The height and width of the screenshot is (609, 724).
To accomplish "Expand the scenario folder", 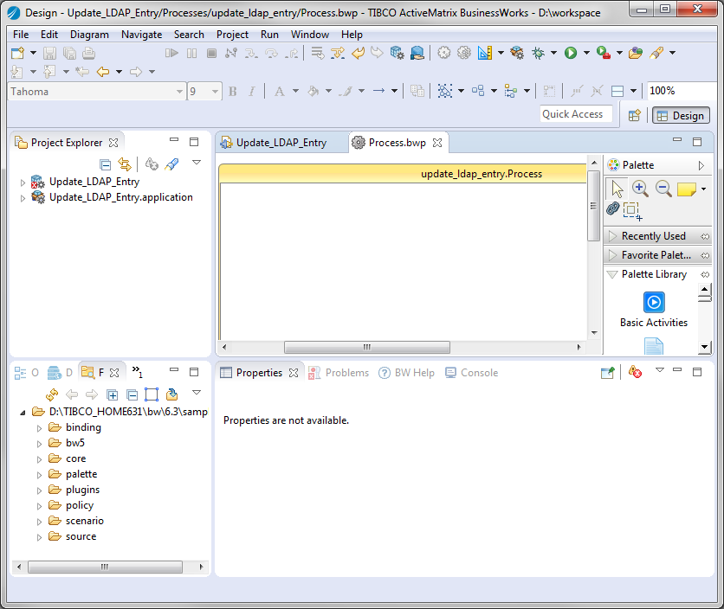I will pyautogui.click(x=39, y=522).
